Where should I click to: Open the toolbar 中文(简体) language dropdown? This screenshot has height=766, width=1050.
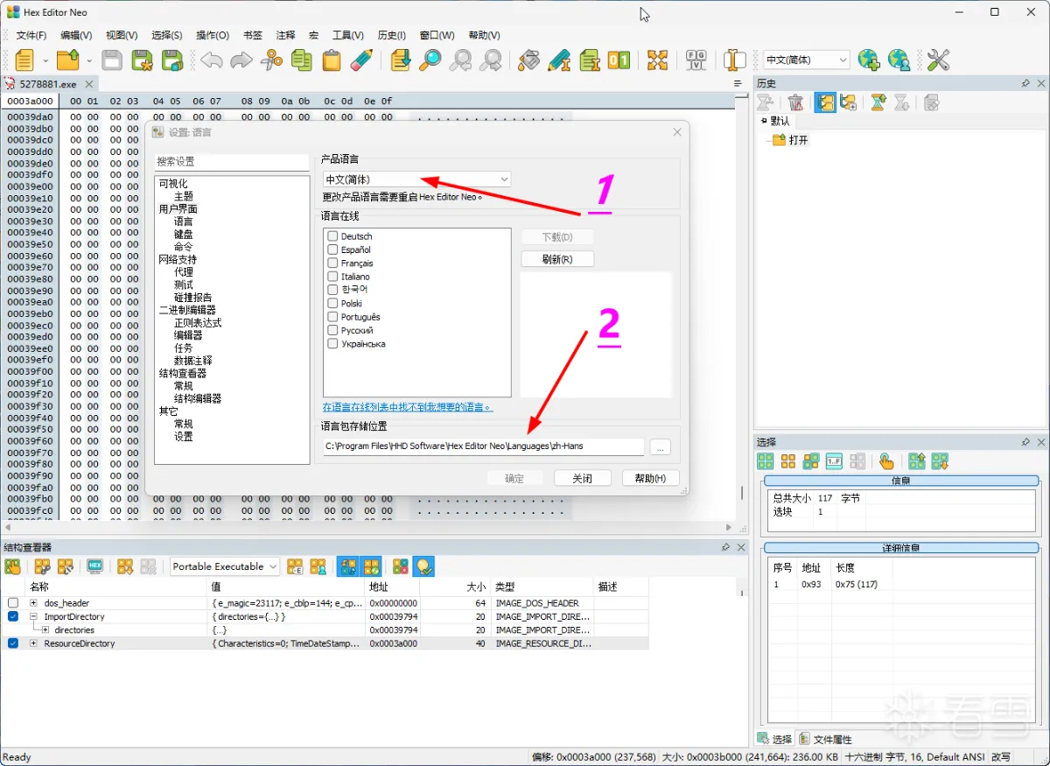pos(806,60)
